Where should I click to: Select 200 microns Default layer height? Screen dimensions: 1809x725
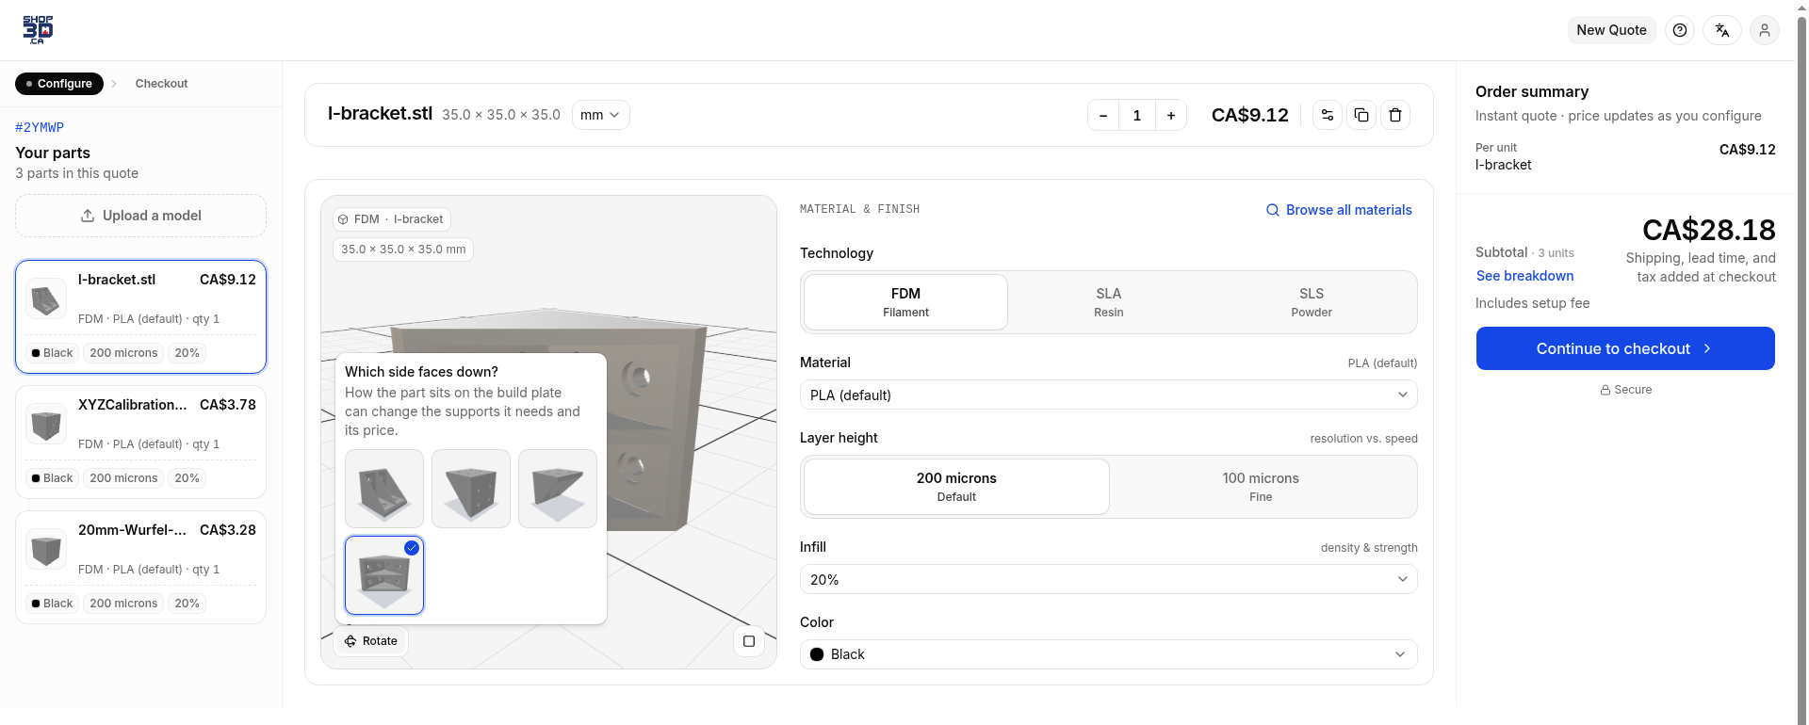point(956,487)
